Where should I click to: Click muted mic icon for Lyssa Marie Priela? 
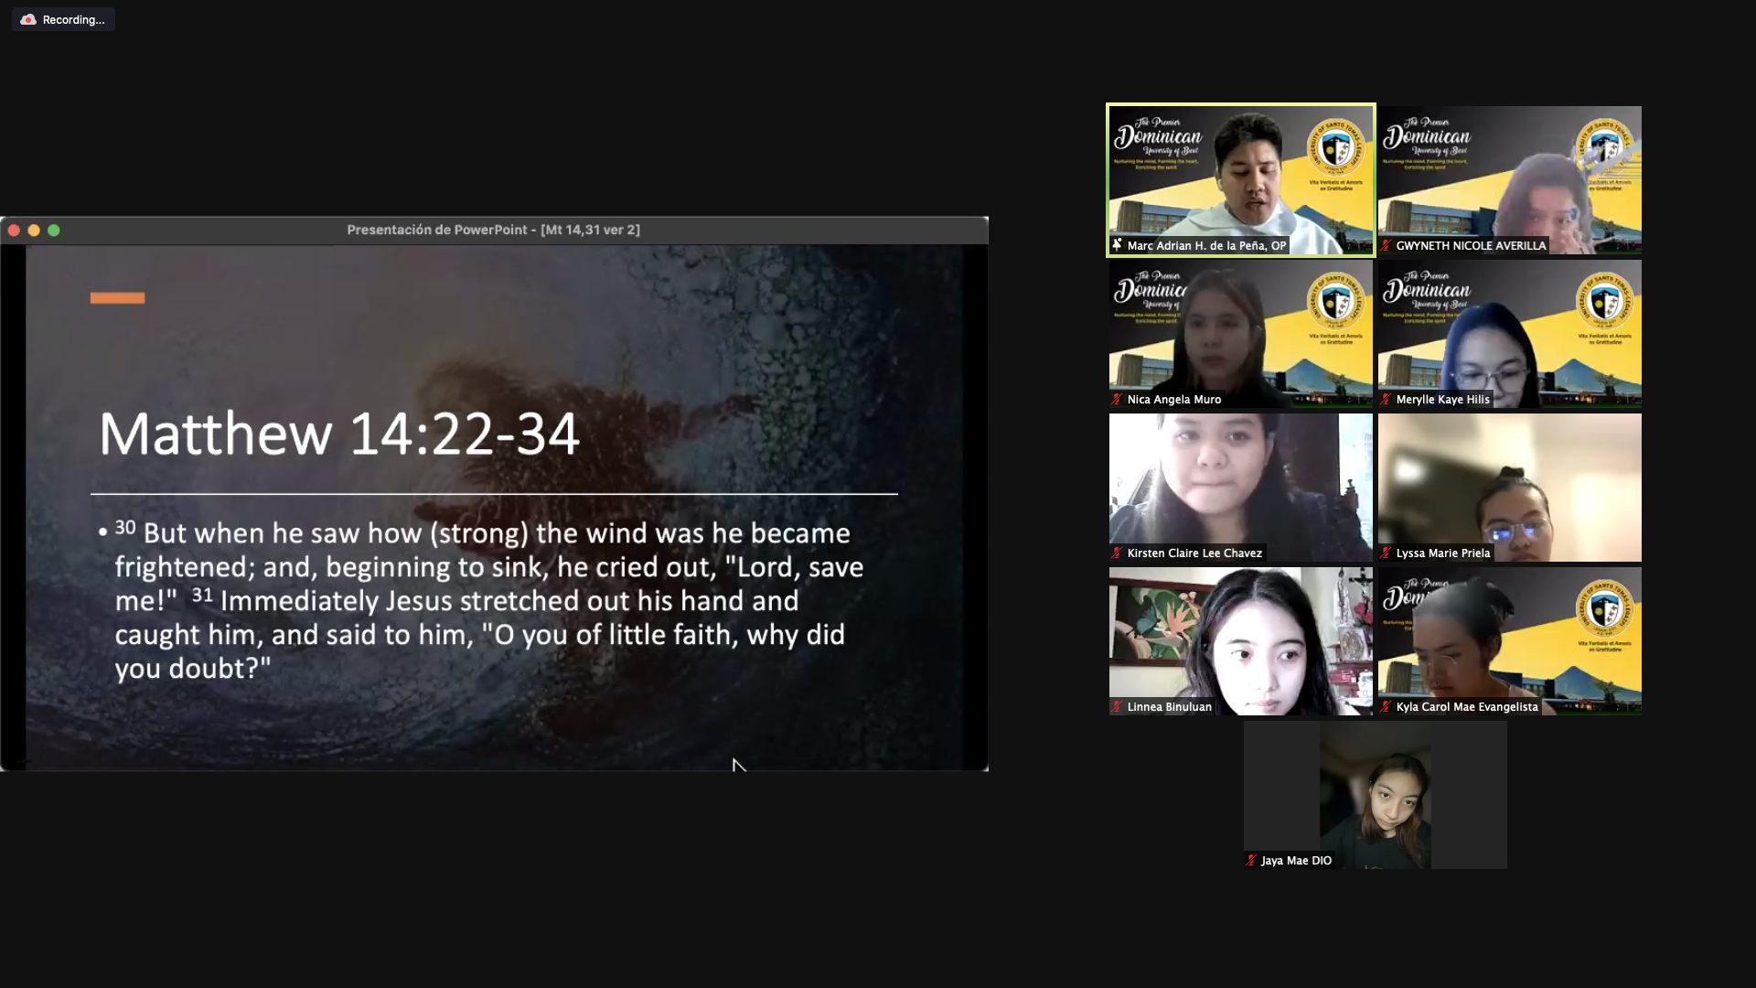1387,553
